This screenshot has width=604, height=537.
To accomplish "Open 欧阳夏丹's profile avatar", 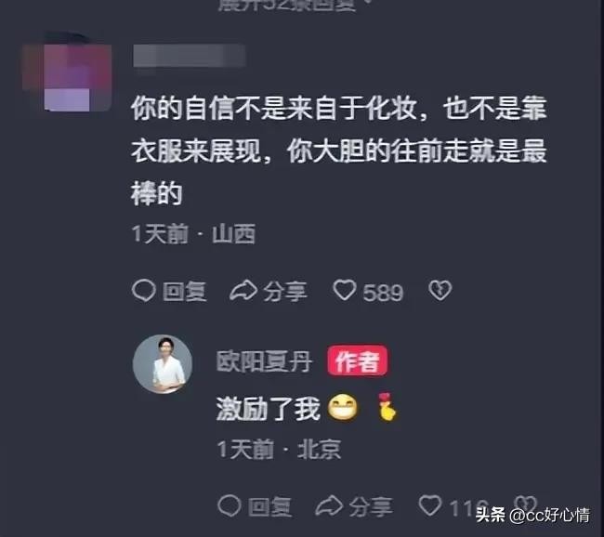I will point(163,364).
